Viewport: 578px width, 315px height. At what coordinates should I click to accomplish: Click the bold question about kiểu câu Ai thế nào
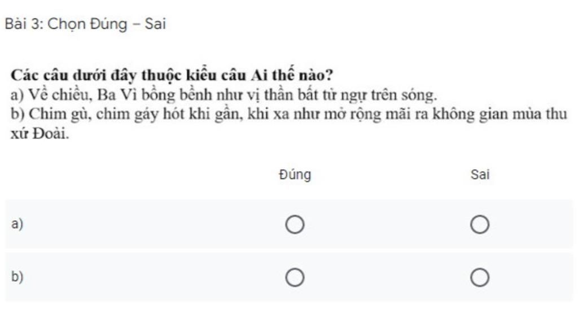pyautogui.click(x=172, y=75)
